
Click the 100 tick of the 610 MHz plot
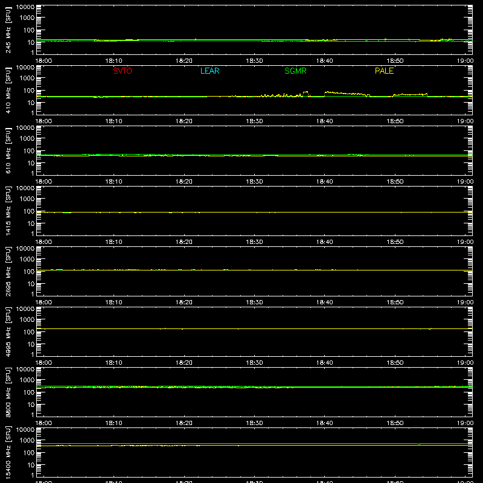click(29, 151)
